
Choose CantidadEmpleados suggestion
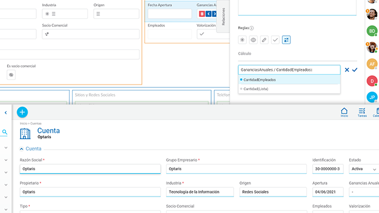pyautogui.click(x=289, y=80)
